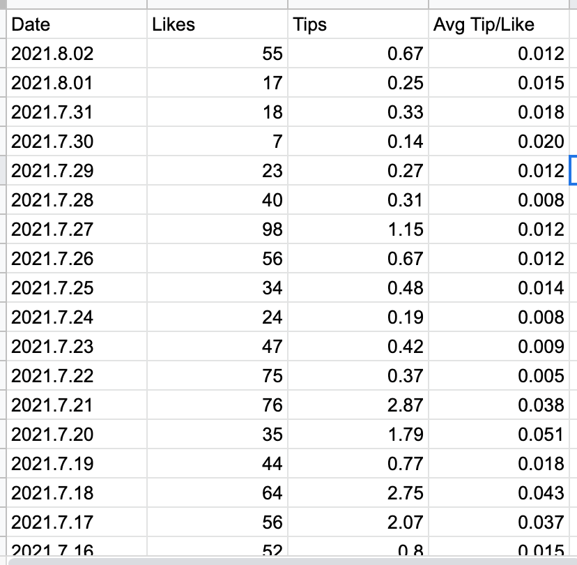
Task: Click the date cell 2021.8.02
Action: coord(77,54)
